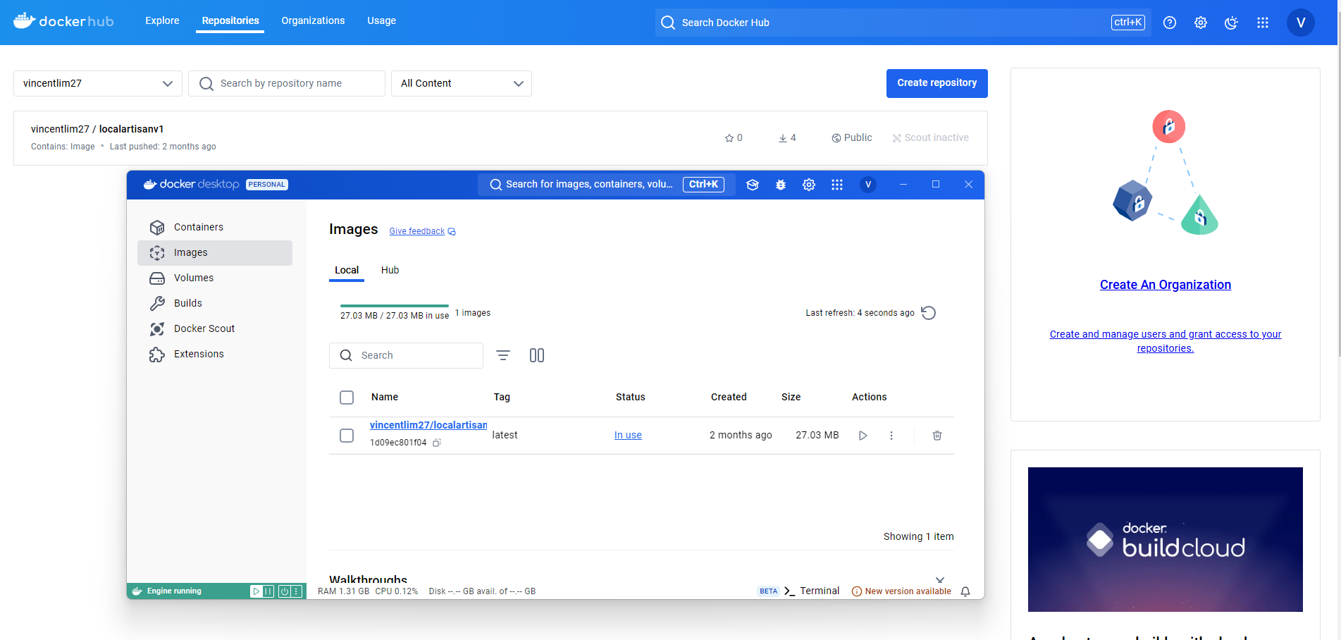Expand the All Content filter dropdown

[462, 83]
